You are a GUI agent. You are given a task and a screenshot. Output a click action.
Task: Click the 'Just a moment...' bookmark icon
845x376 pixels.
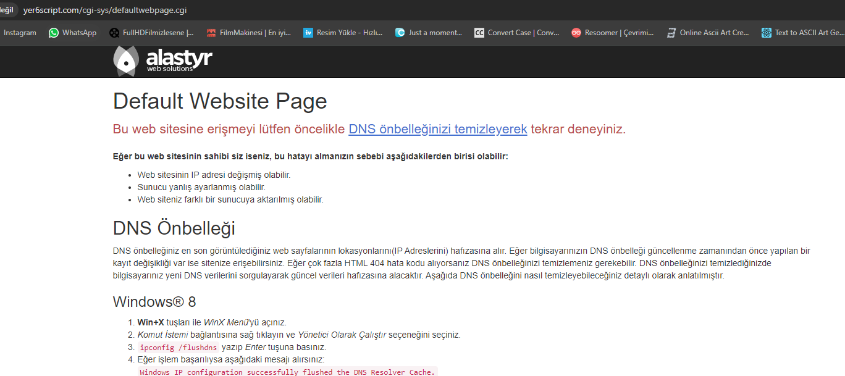click(400, 33)
